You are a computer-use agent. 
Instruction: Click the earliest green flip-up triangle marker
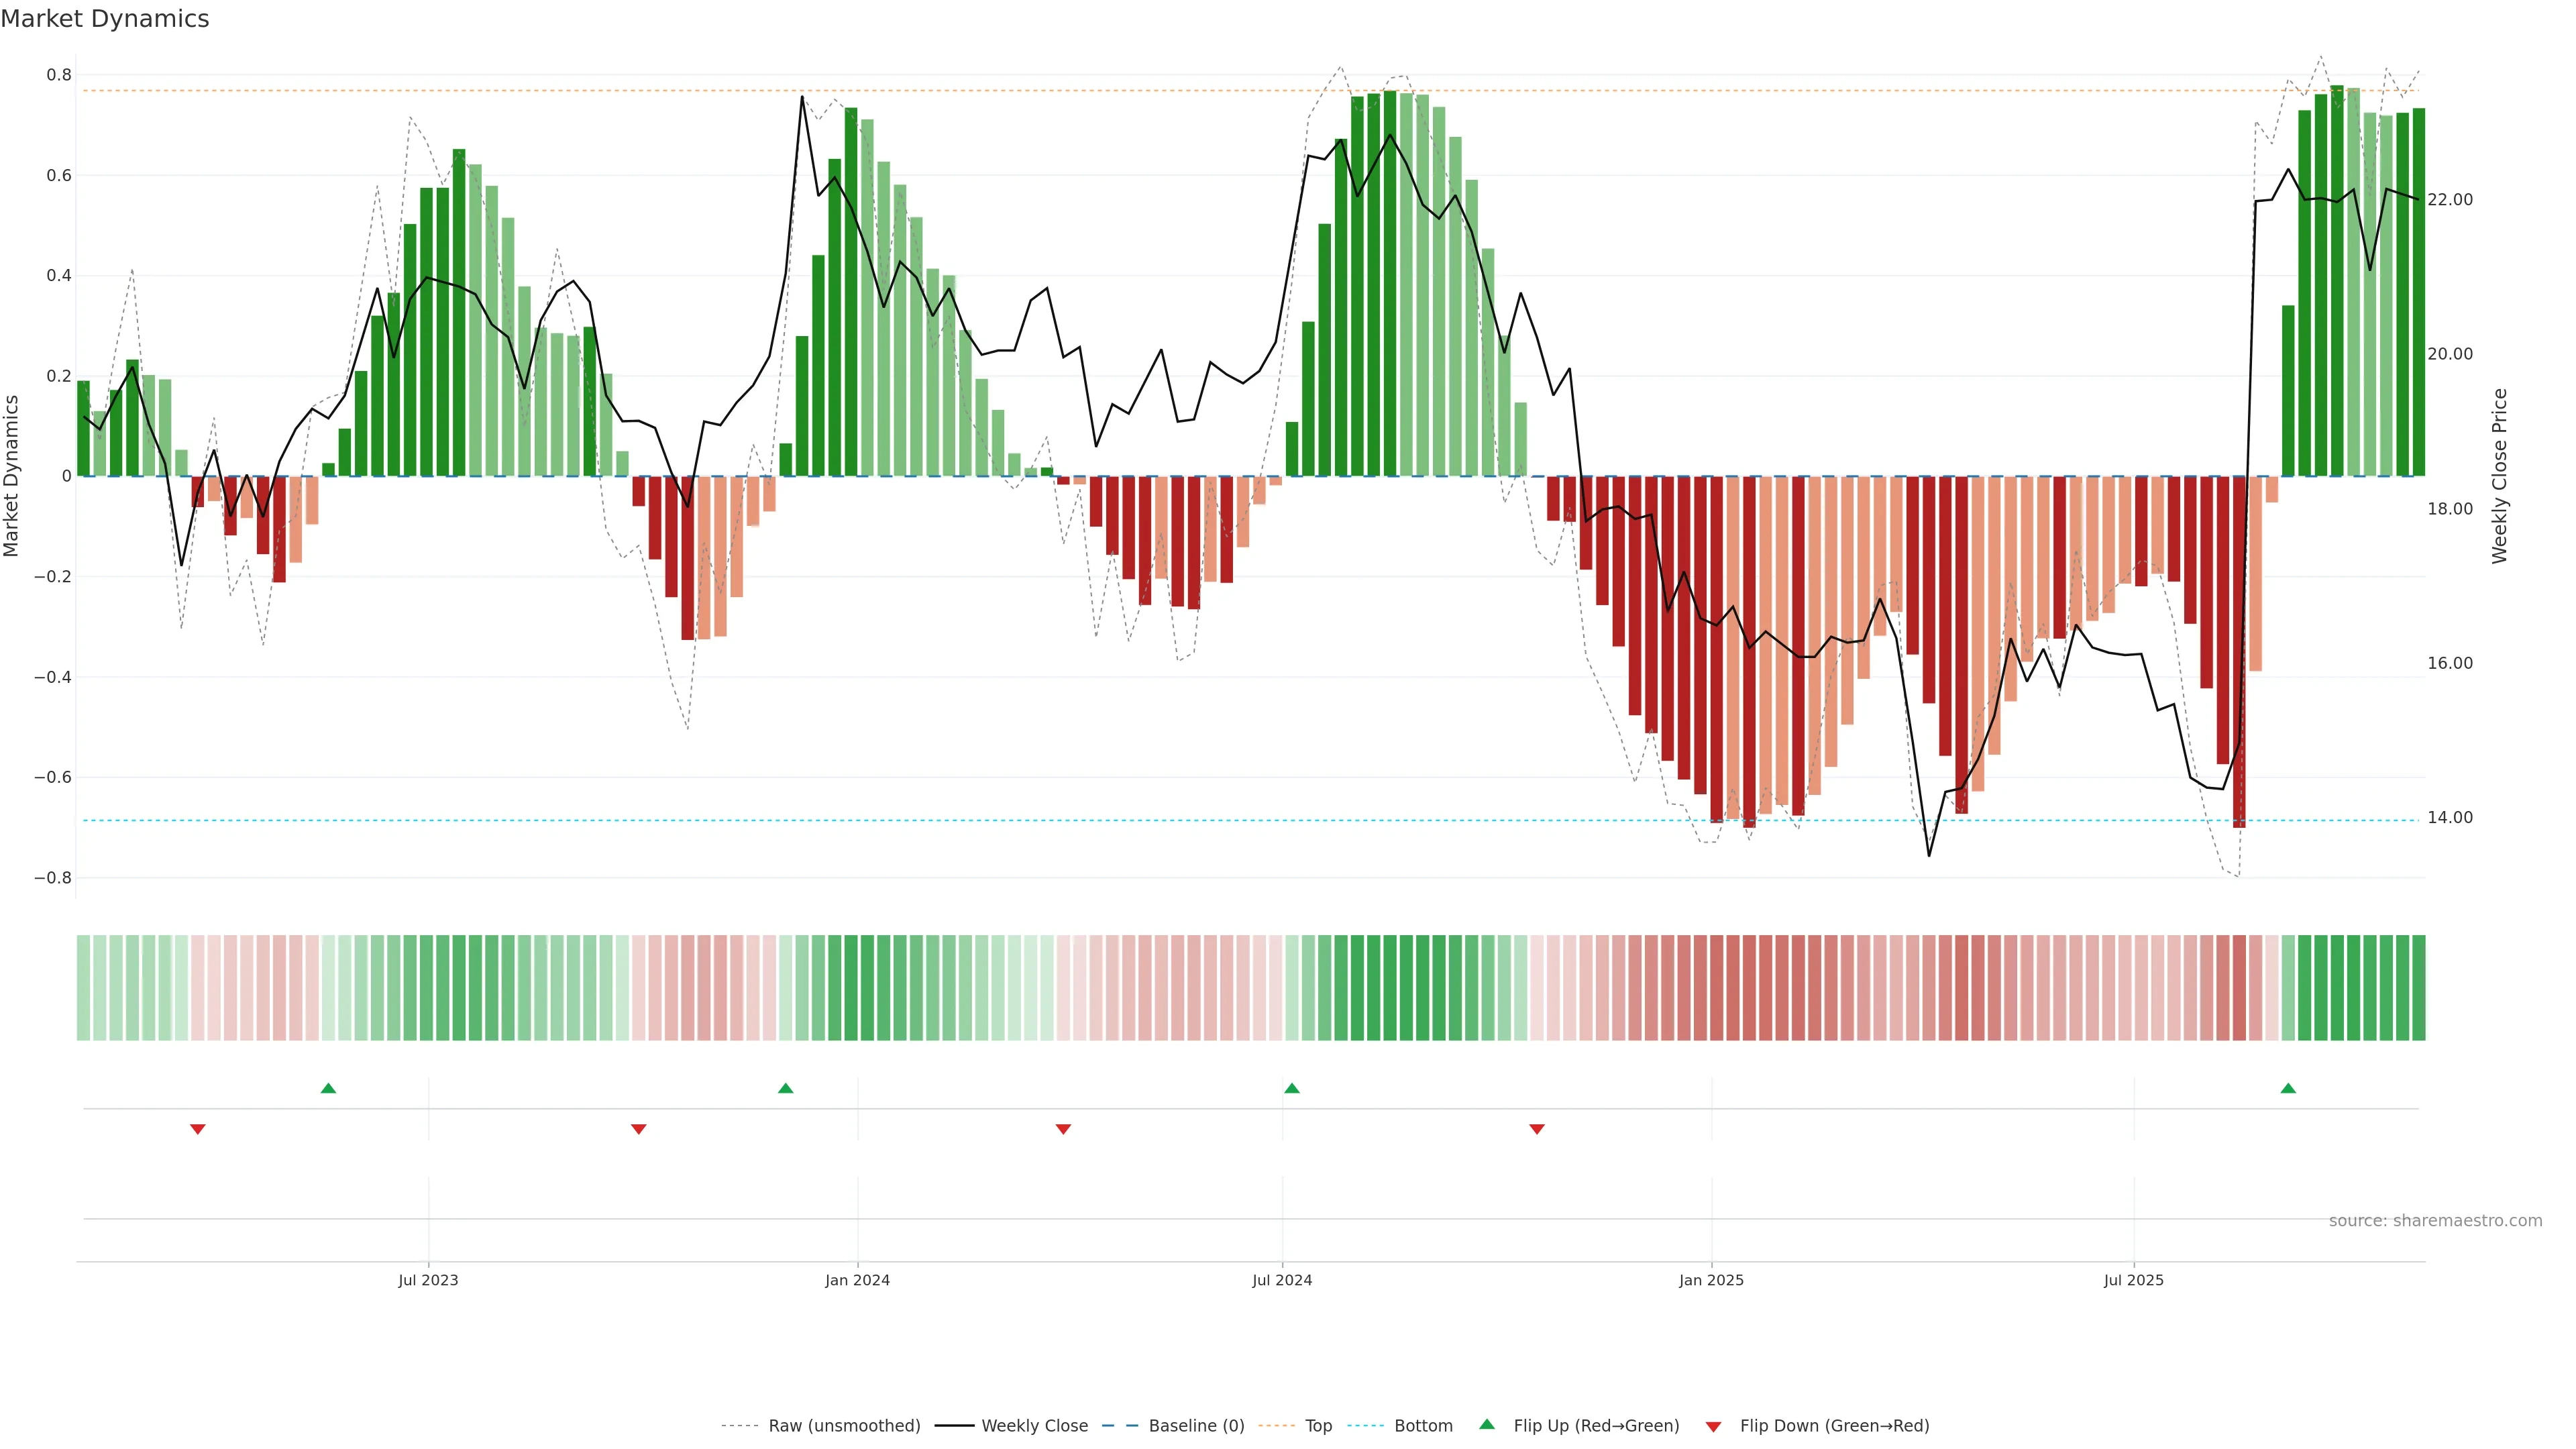click(328, 1088)
